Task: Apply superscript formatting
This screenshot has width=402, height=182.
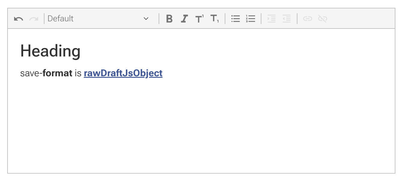Action: pos(199,18)
